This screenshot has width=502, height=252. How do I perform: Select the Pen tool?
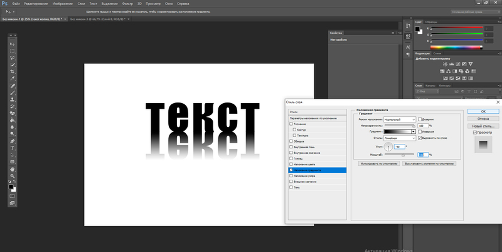(x=13, y=141)
